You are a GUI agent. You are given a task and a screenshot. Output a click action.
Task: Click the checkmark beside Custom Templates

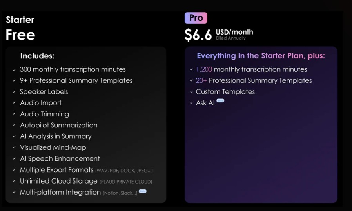(192, 92)
